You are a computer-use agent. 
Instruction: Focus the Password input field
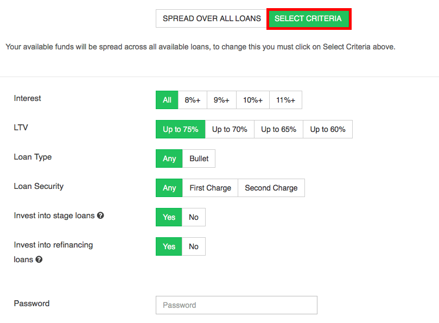(x=236, y=305)
